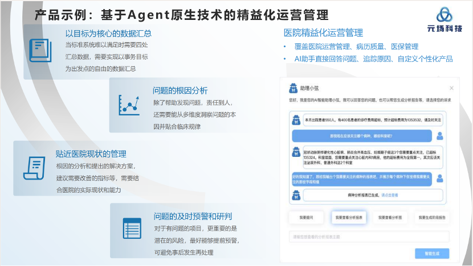This screenshot has width=473, height=266.
Task: Click the 智能生成 button
Action: [x=432, y=253]
